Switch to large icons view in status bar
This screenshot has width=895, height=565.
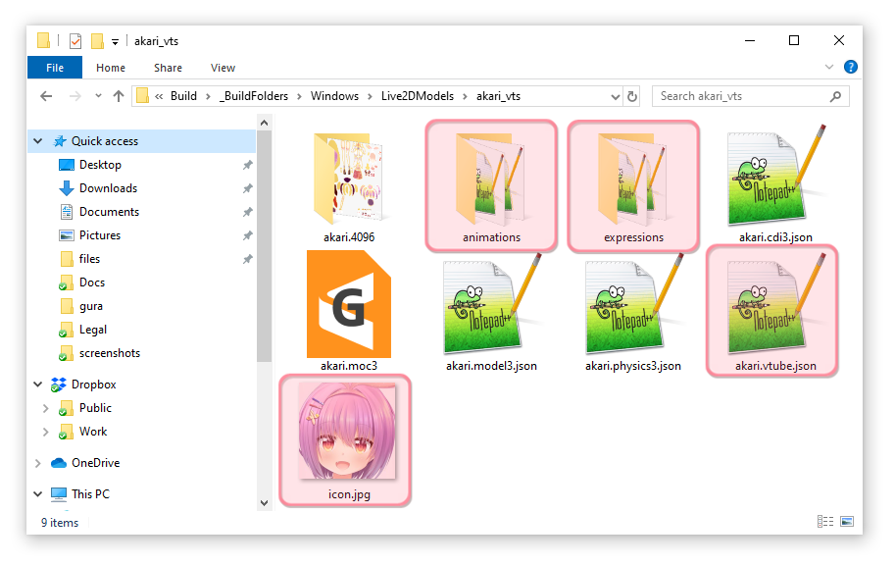(847, 523)
